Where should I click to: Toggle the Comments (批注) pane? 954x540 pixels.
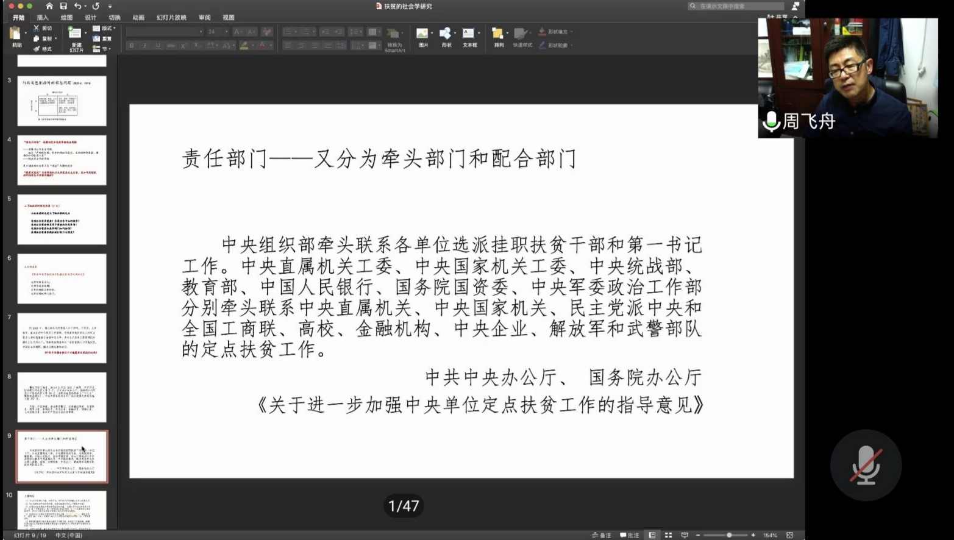point(630,535)
